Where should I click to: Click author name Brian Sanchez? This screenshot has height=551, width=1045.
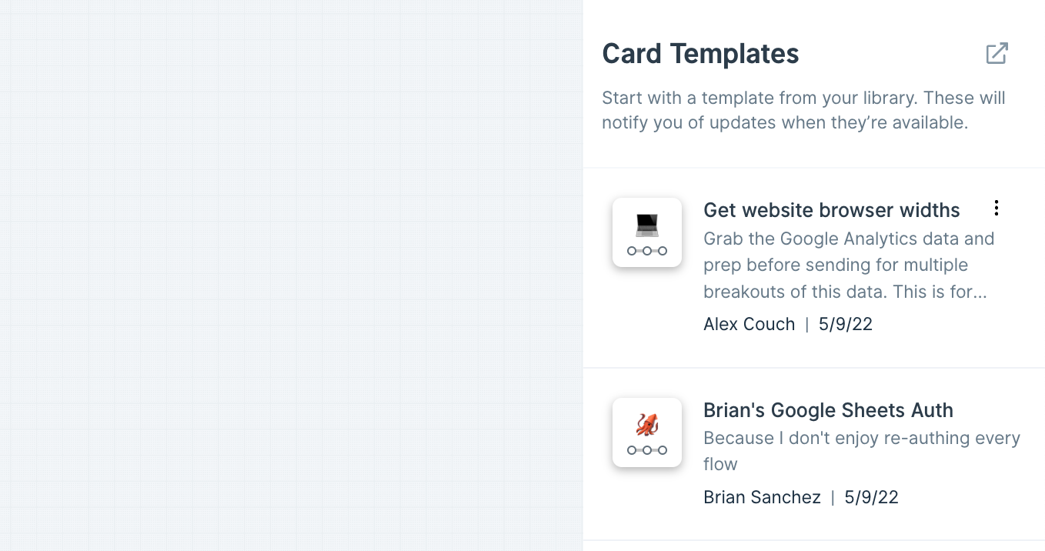[x=762, y=497]
